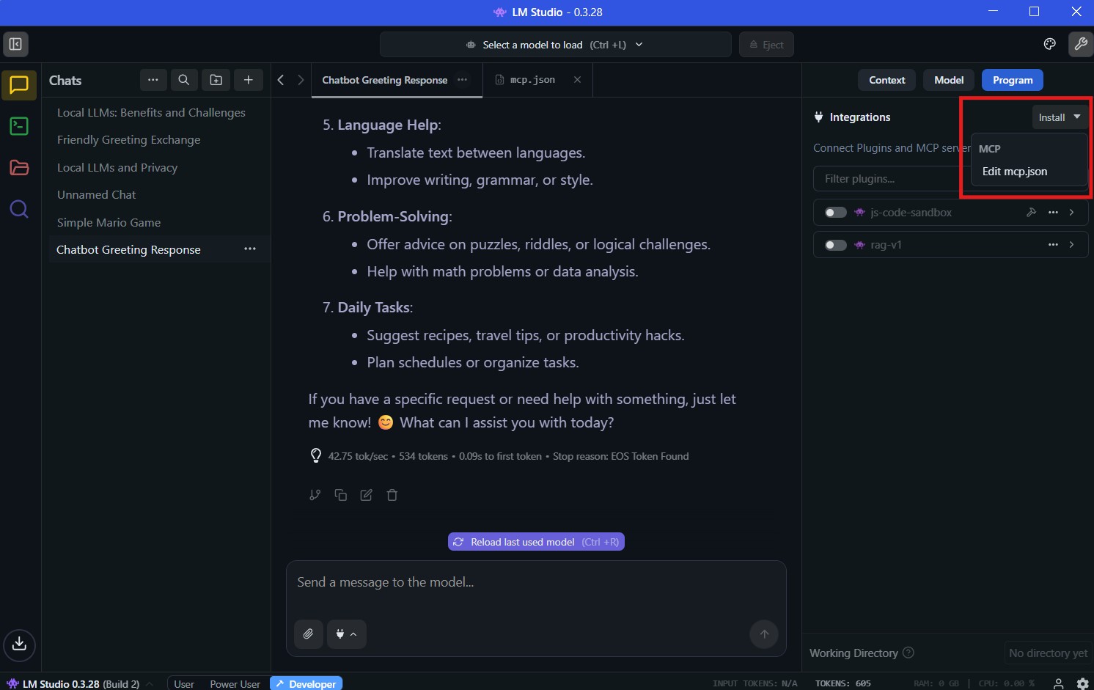Screen dimensions: 1094x690
Task: Open My Models folder sidebar icon
Action: point(19,168)
